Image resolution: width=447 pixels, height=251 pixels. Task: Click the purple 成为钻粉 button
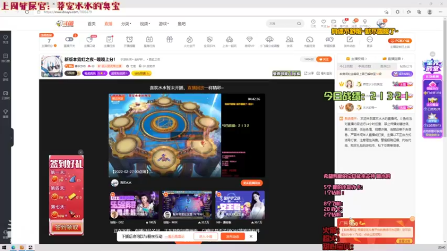click(402, 74)
